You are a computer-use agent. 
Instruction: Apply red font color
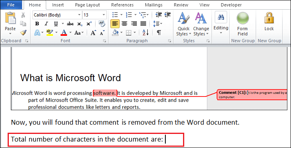(x=64, y=33)
